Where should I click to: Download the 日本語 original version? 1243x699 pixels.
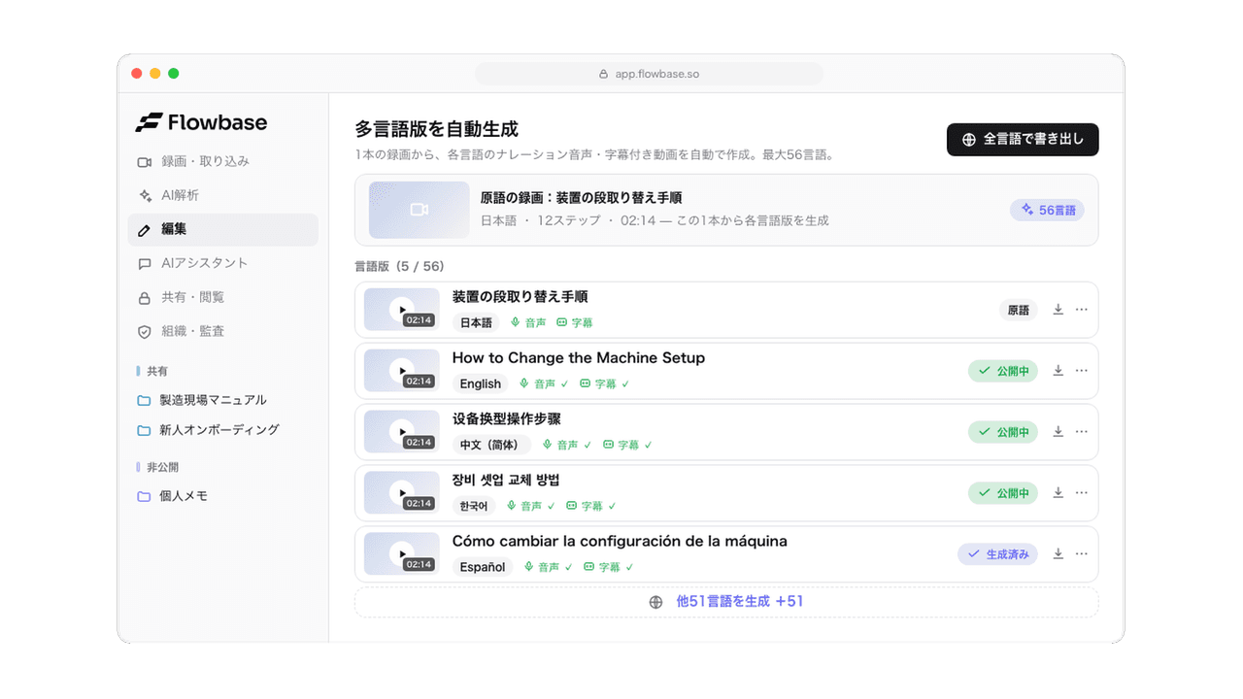pos(1058,310)
